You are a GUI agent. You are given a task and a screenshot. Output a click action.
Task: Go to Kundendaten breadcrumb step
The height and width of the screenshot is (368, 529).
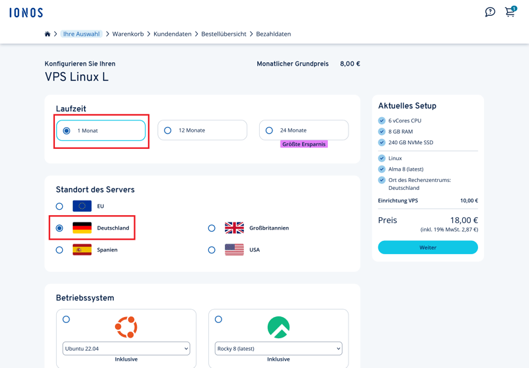coord(173,34)
